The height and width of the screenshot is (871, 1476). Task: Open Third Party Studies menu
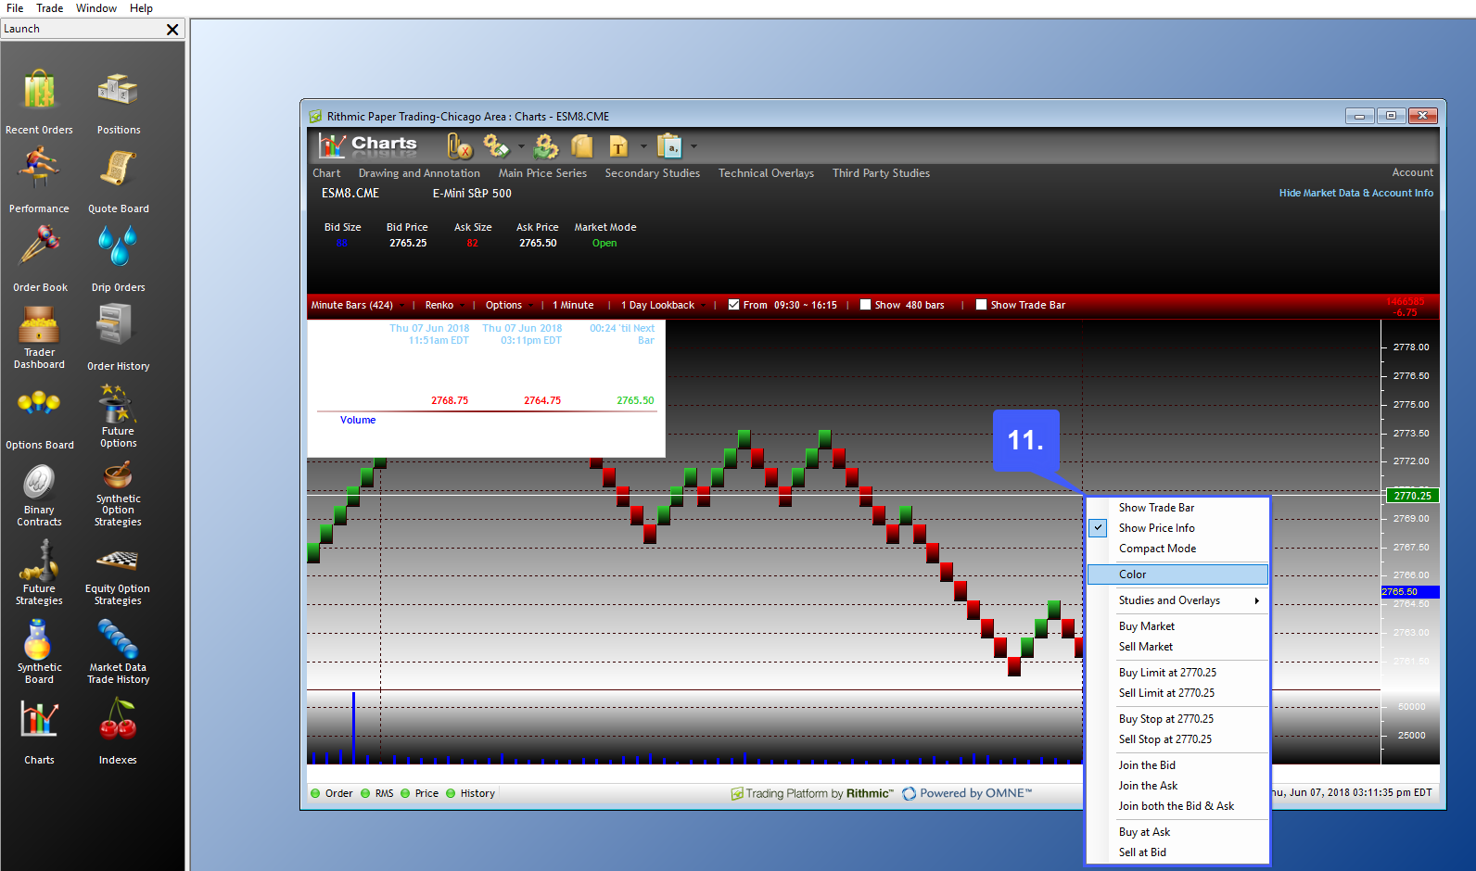[x=881, y=173]
